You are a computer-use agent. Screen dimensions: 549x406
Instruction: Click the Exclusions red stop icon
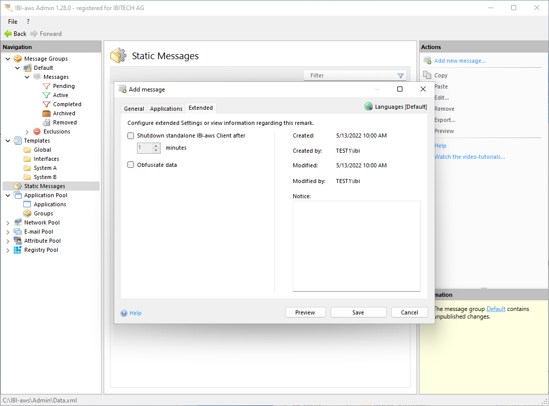click(x=37, y=132)
